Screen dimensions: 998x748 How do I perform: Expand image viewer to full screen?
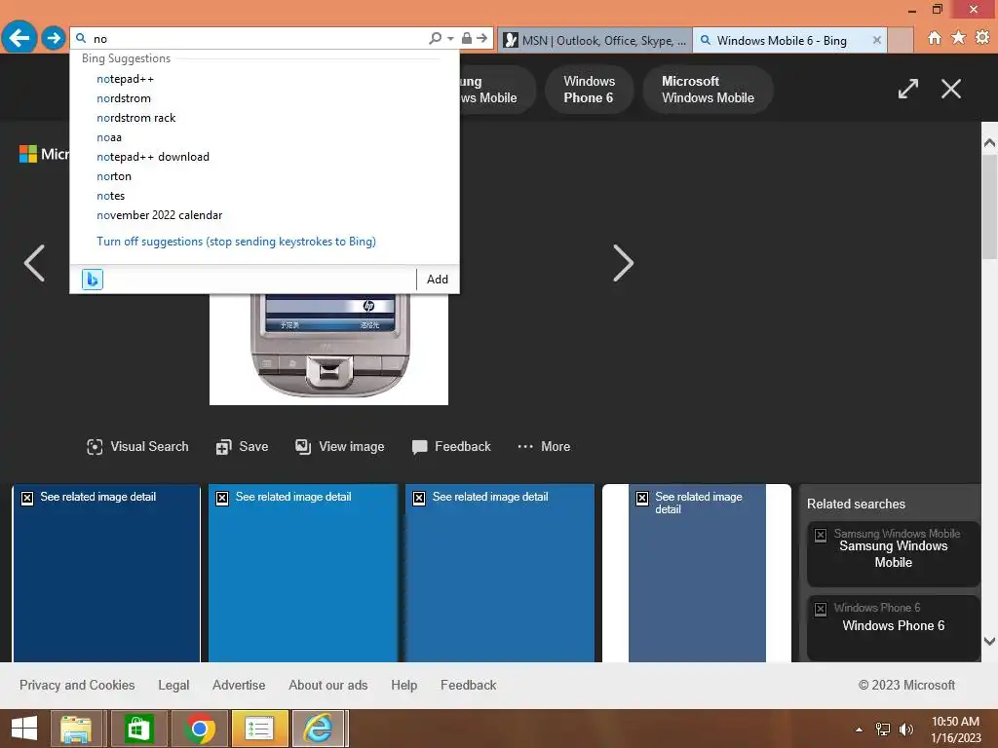click(908, 89)
